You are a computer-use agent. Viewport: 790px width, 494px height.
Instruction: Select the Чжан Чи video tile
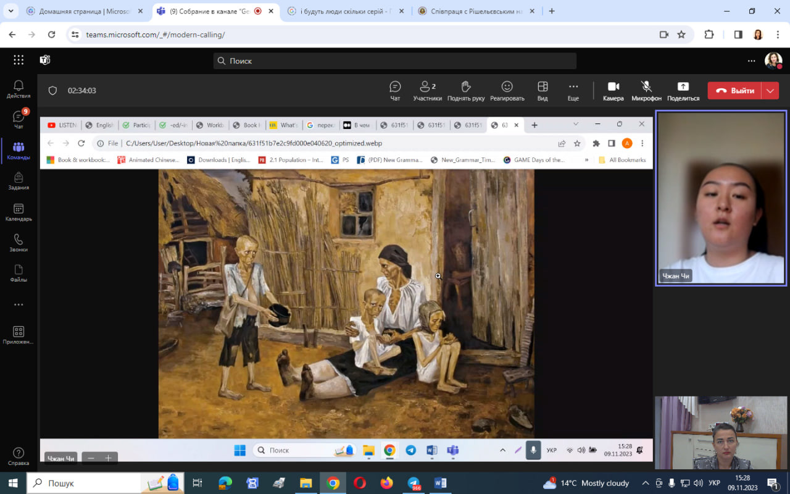click(721, 198)
